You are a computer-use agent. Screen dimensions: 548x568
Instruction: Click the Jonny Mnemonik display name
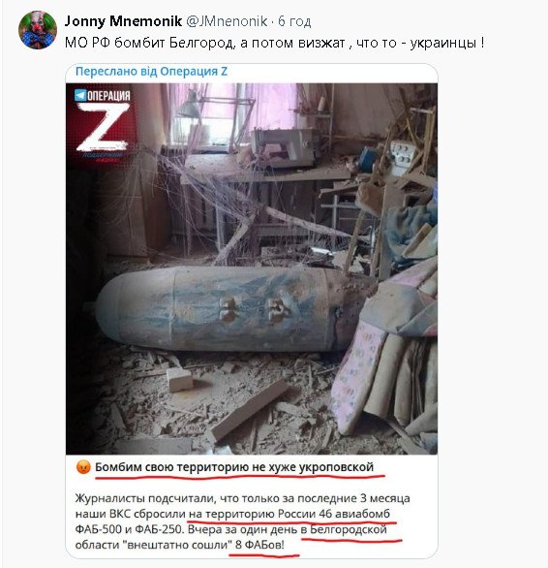123,21
